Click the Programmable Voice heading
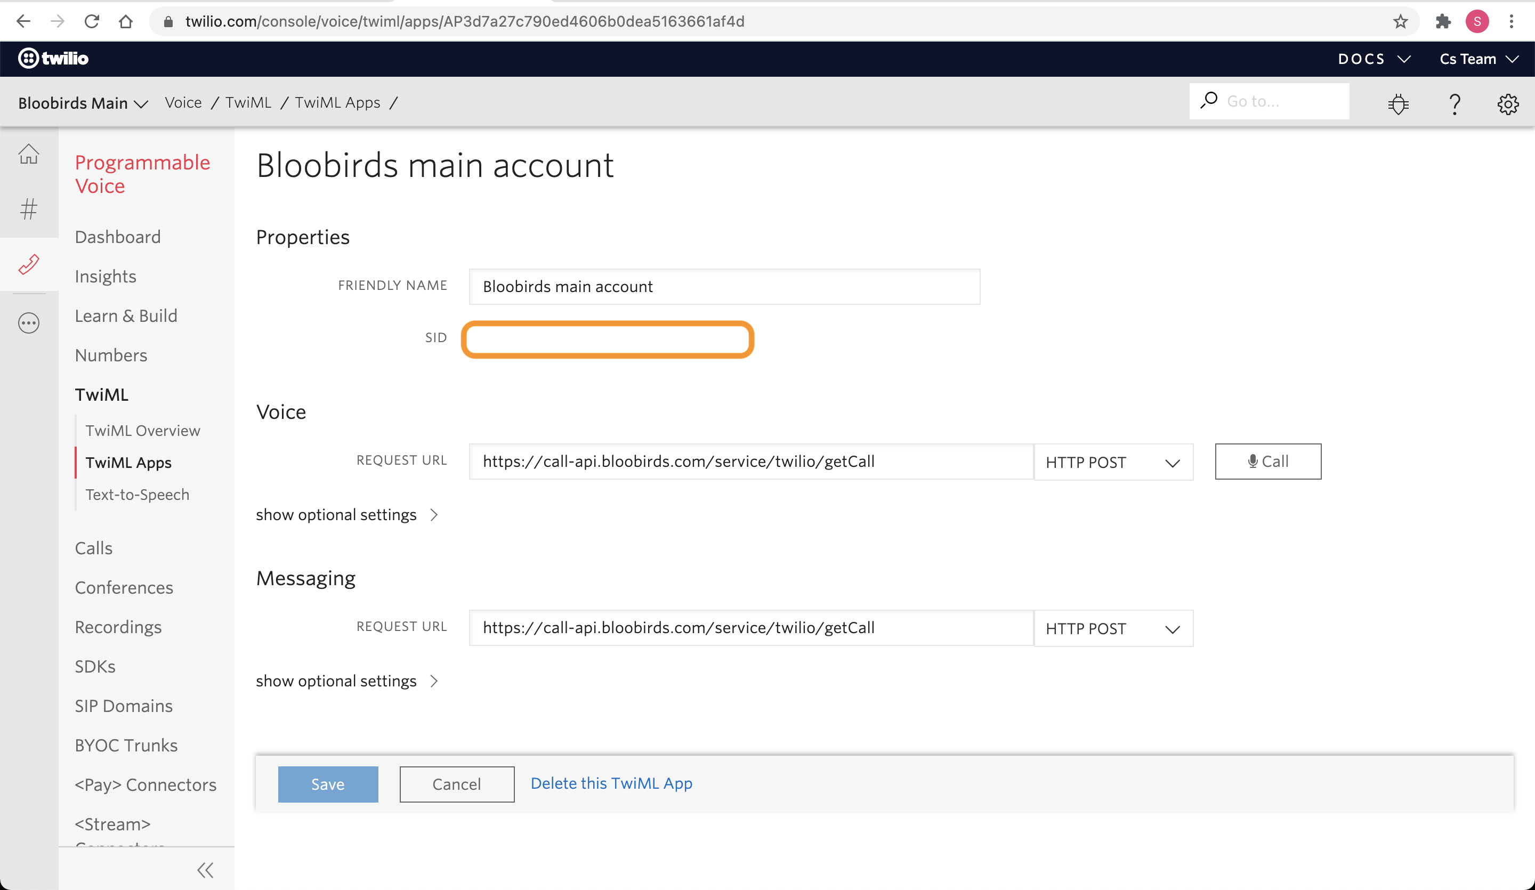 [142, 174]
